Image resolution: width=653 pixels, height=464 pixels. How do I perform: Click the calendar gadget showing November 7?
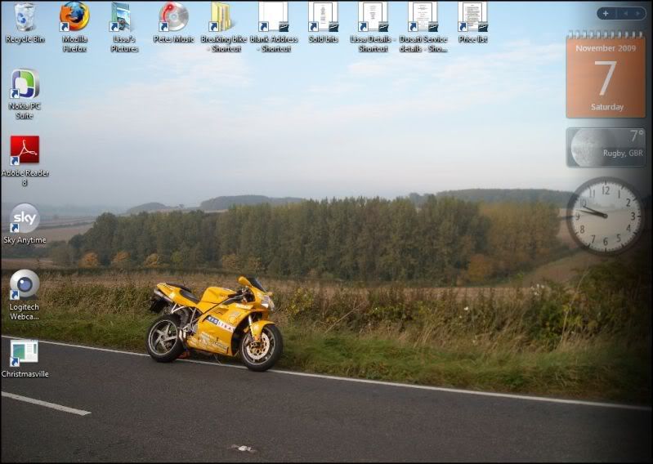pos(606,74)
